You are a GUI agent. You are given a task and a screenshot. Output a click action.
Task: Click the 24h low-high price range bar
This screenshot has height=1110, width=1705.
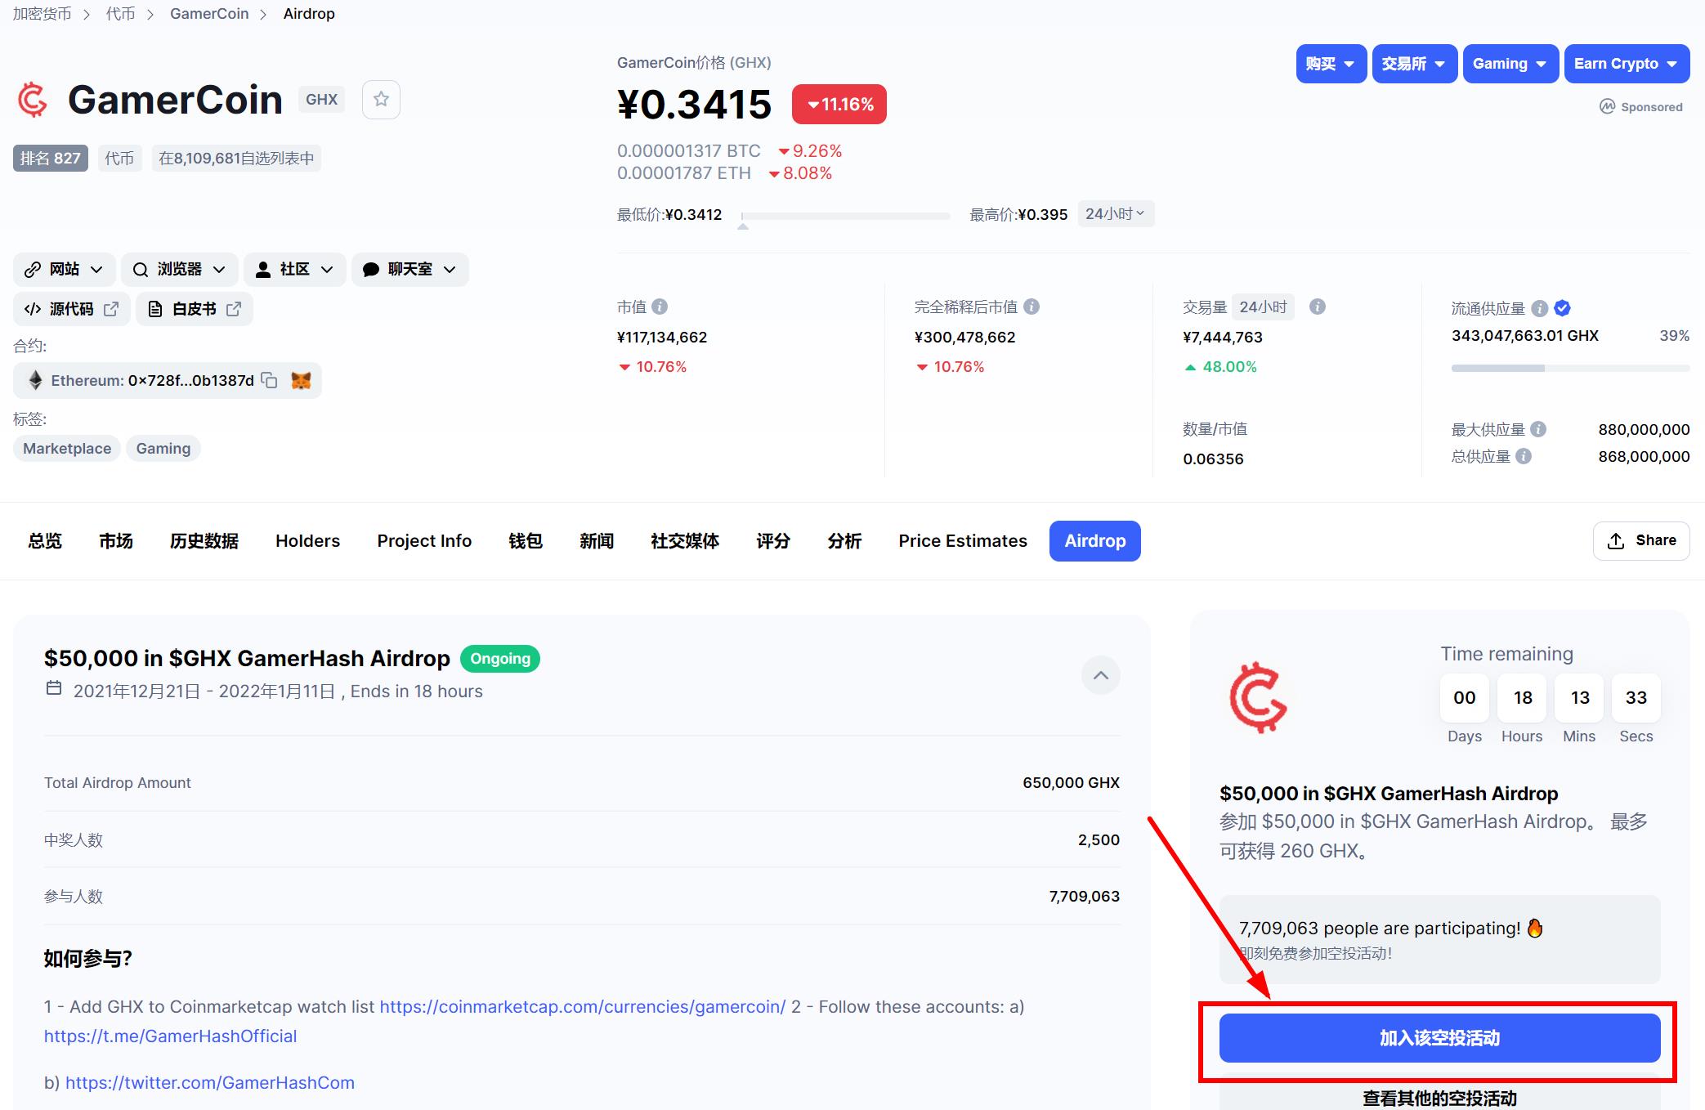[x=845, y=216]
